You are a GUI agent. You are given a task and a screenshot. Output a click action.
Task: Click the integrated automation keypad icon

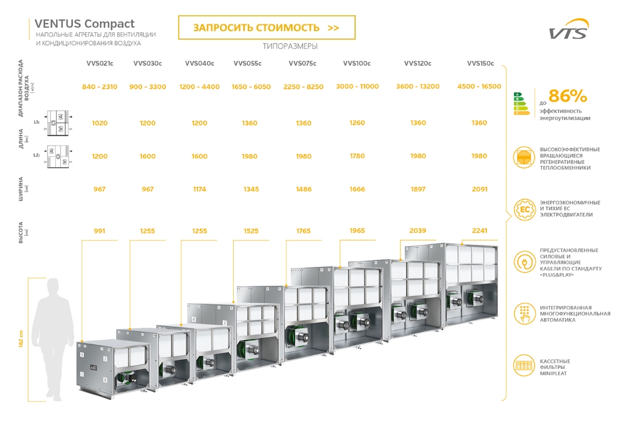tap(524, 313)
